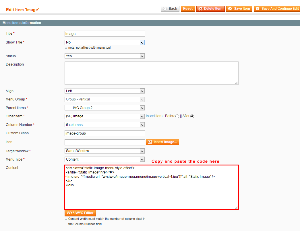Viewport: 300px width, 231px height.
Task: Click the 'note: not affect with menu top!' hint
Action: (x=89, y=48)
